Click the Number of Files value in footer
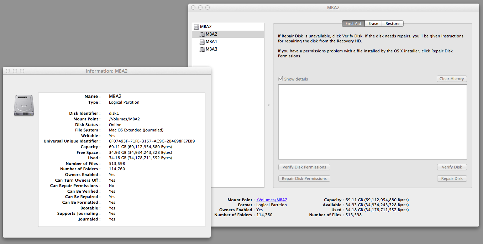Viewport: 483px width, 244px height. 353,215
